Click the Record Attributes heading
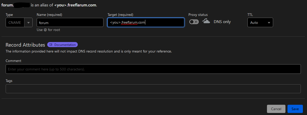This screenshot has height=115, width=307. point(25,45)
